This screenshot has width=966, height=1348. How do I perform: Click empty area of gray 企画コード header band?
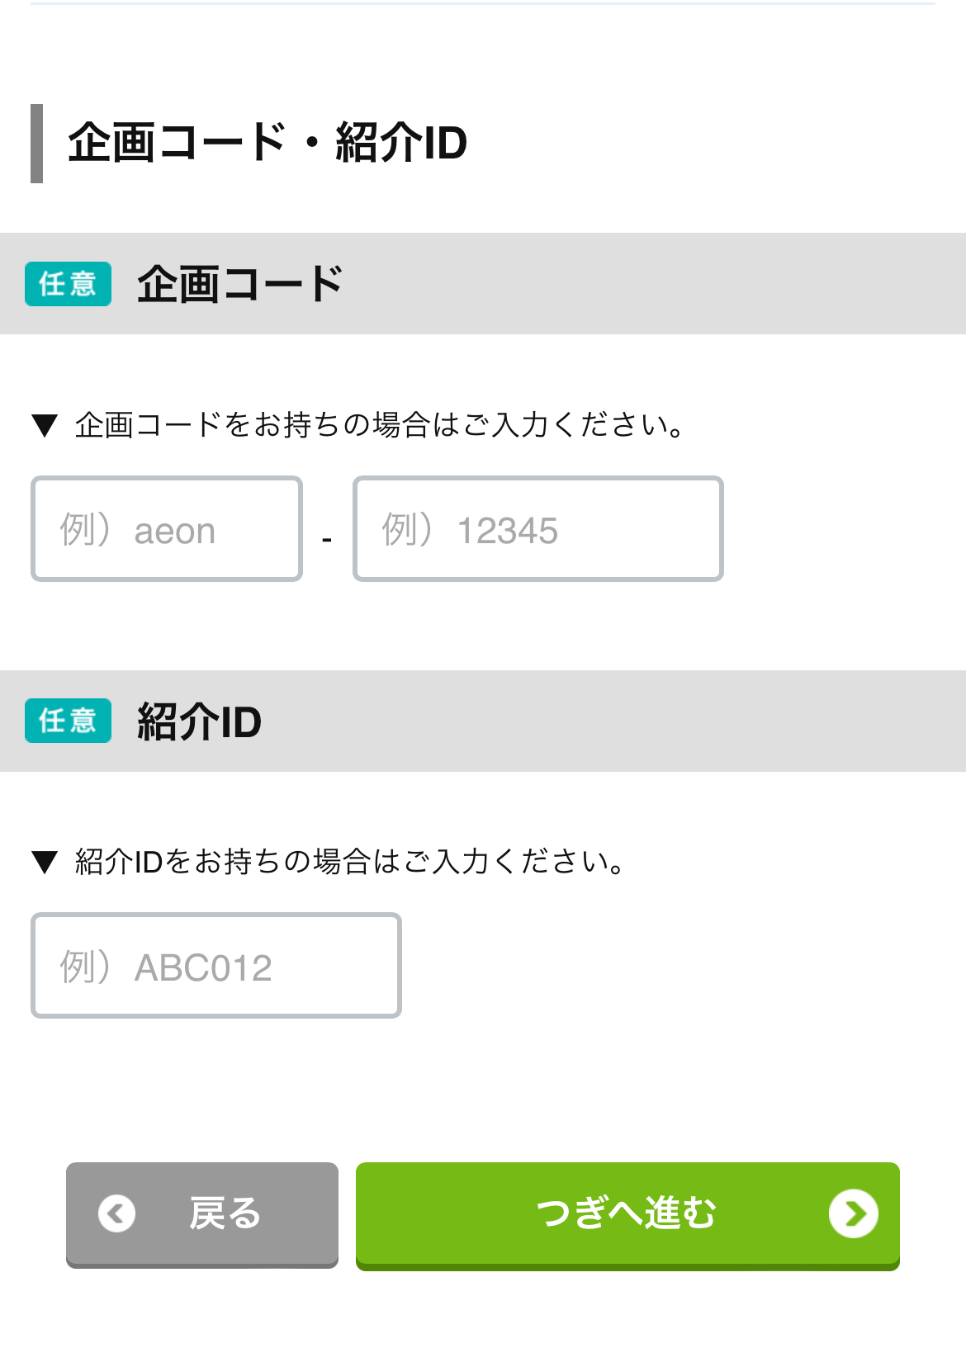click(x=661, y=284)
